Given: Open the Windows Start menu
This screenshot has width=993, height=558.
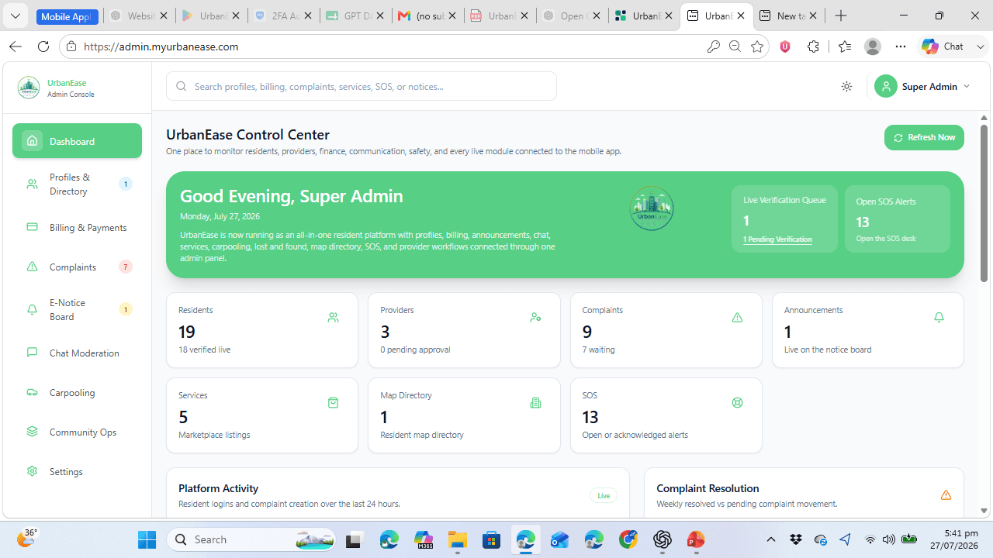Looking at the screenshot, I should [x=147, y=539].
